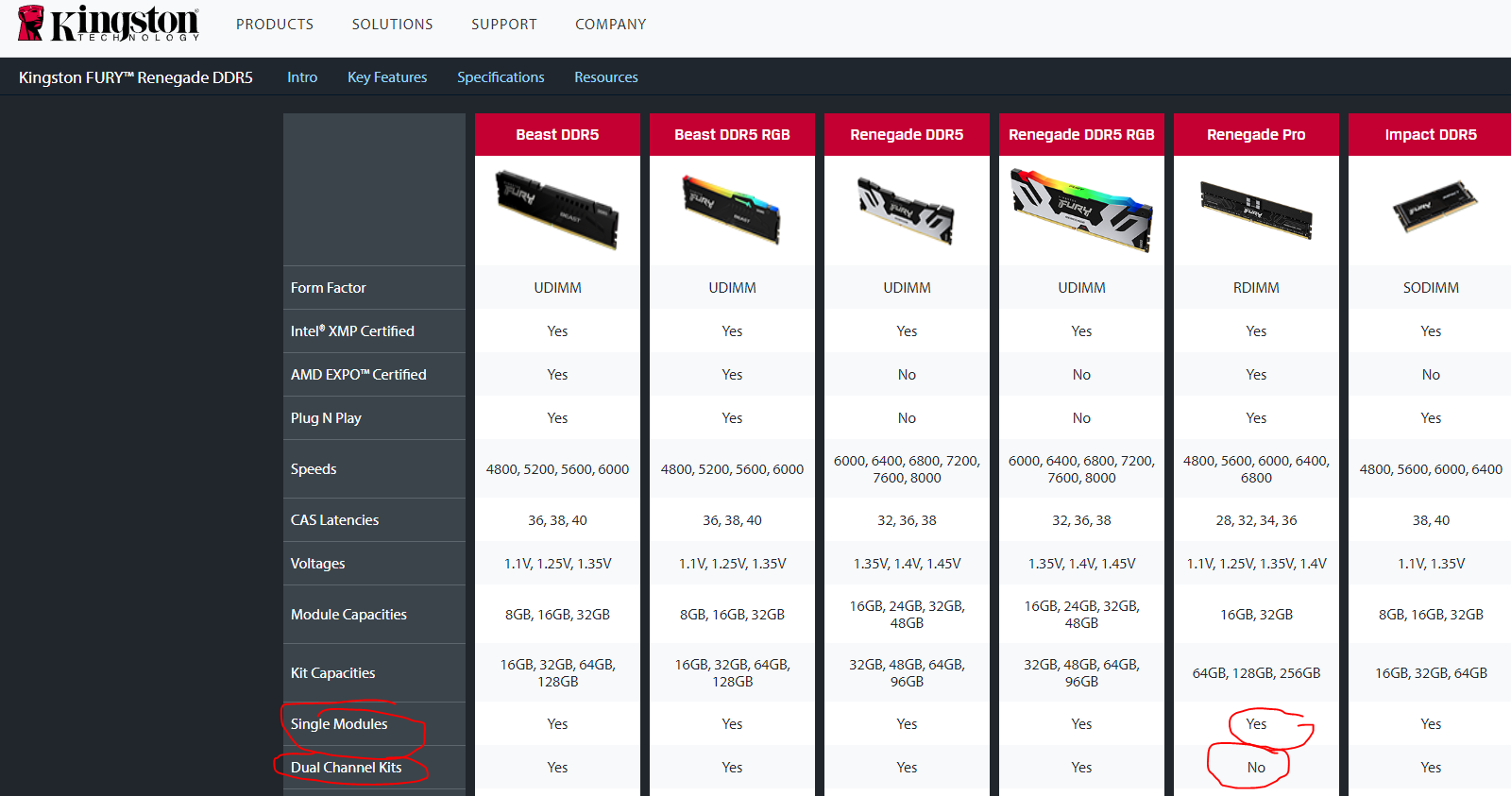Open the Beast DDR5 module image

557,210
